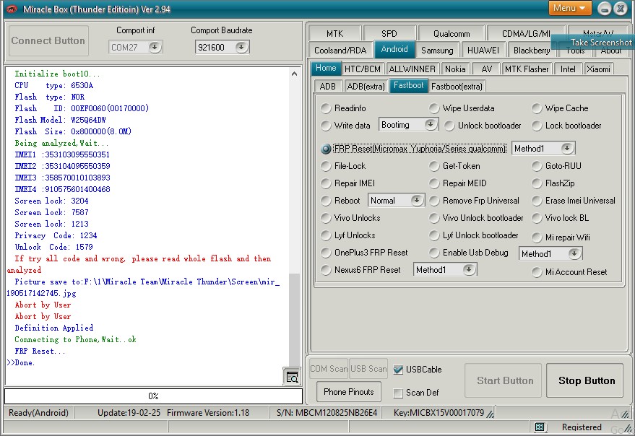Select the Mi Account Reset option
Image resolution: width=635 pixels, height=436 pixels.
point(569,272)
